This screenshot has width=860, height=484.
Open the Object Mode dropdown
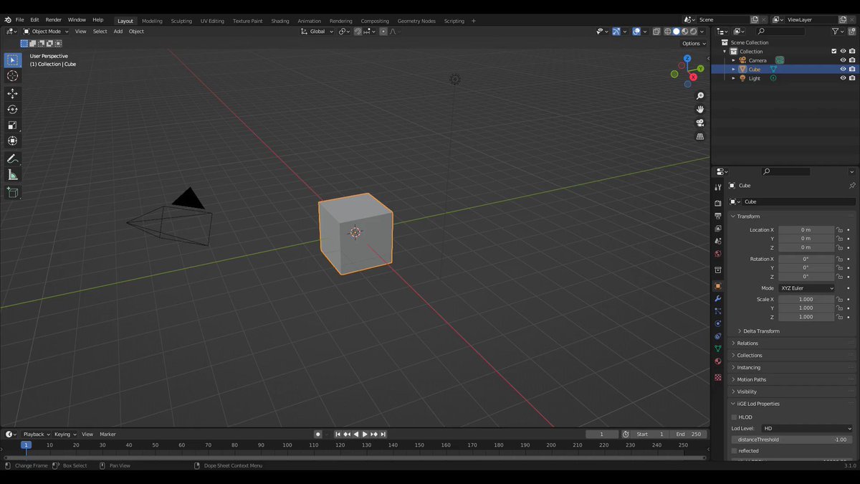(46, 32)
